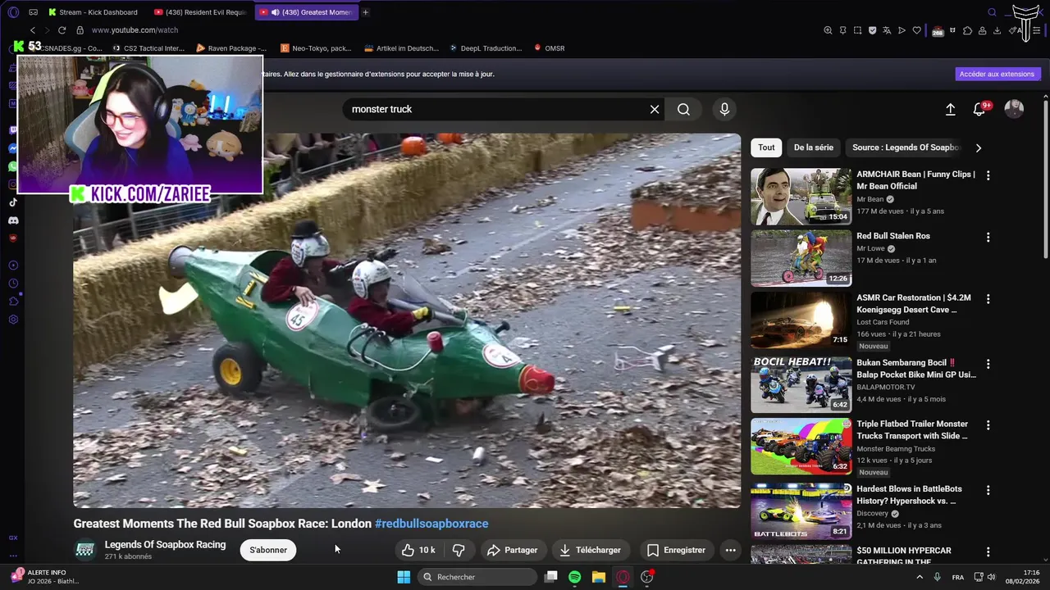Click the heart bookmark icon in toolbar
Viewport: 1050px width, 590px height.
coord(916,30)
